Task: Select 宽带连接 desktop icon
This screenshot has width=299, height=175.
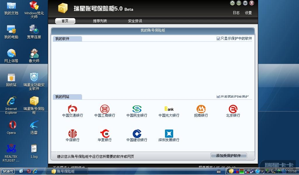Action: pos(34,32)
